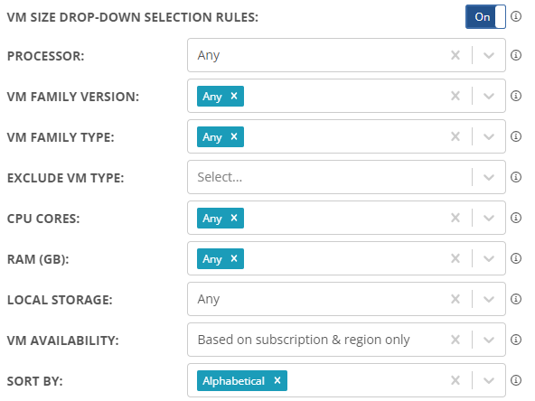535x401 pixels.
Task: Remove the Alphabetical tag in Sort By
Action: pyautogui.click(x=277, y=380)
